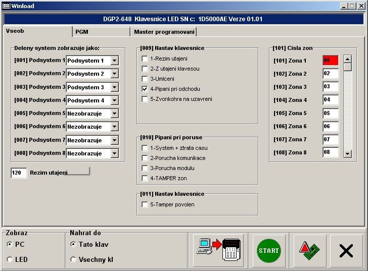The width and height of the screenshot is (368, 271).
Task: Open Podsystem 1 dropdown list
Action: (x=114, y=61)
